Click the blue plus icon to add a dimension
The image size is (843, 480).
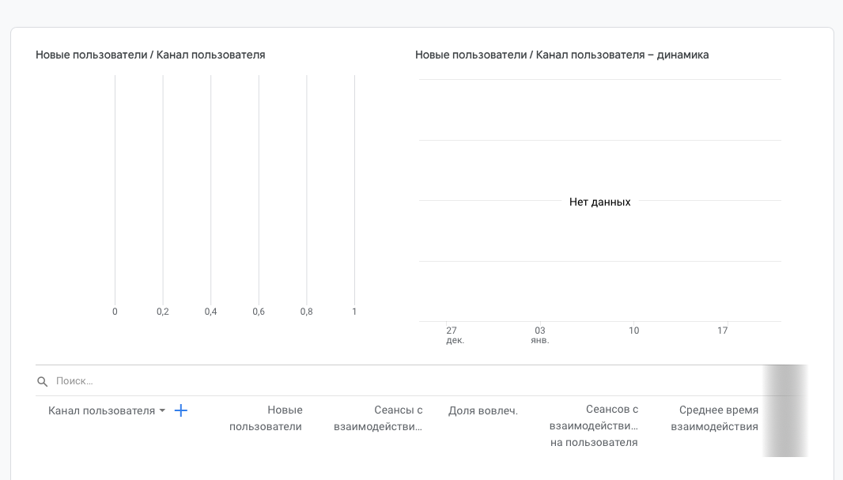(x=181, y=410)
